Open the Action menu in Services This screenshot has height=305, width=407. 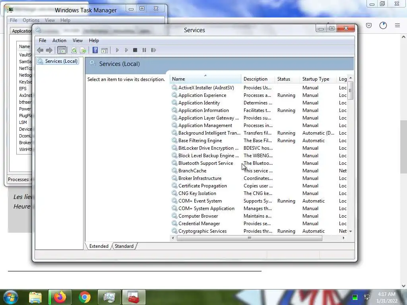59,41
